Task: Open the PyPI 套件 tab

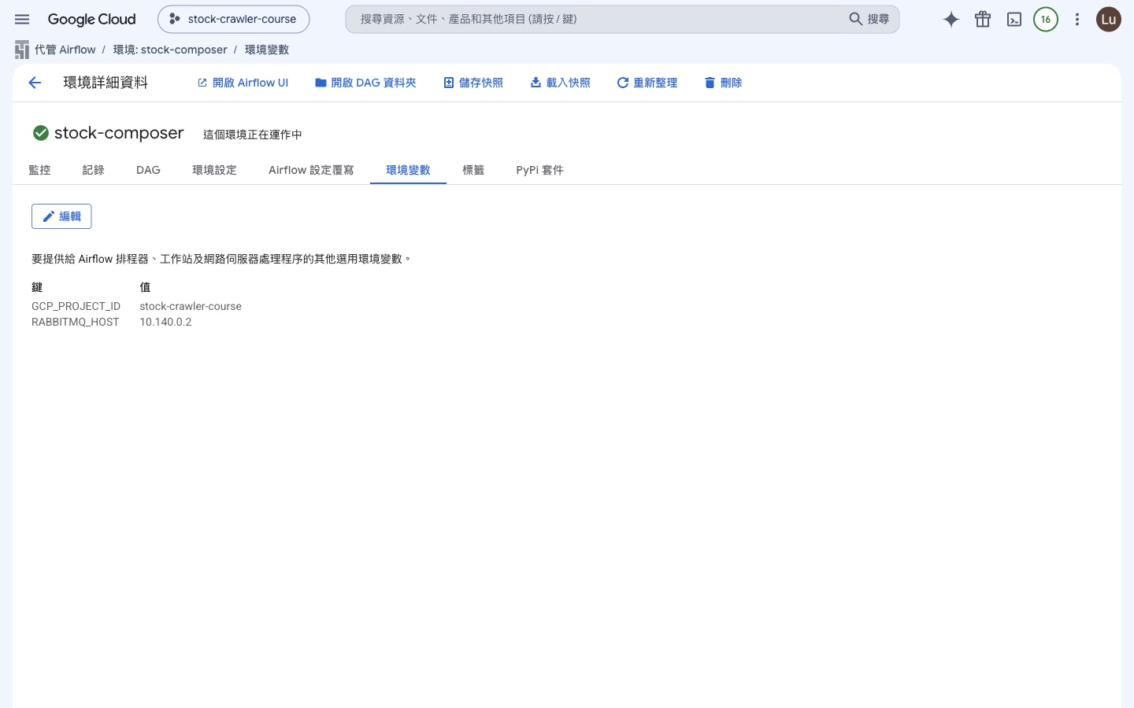Action: pos(539,170)
